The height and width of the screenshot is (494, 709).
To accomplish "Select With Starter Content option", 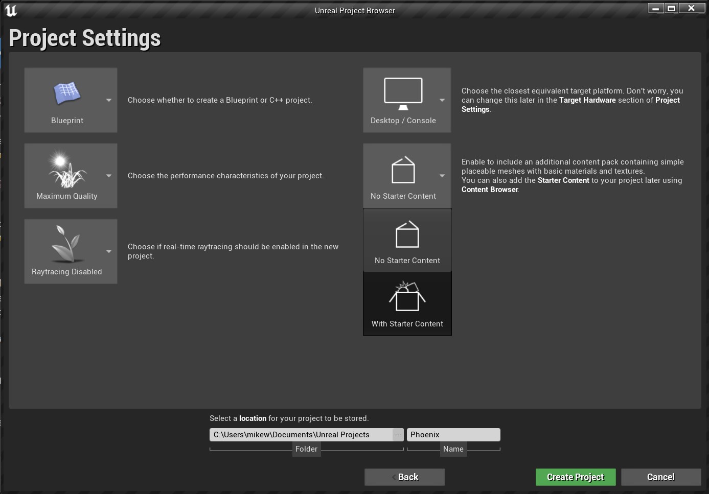I will click(x=407, y=303).
